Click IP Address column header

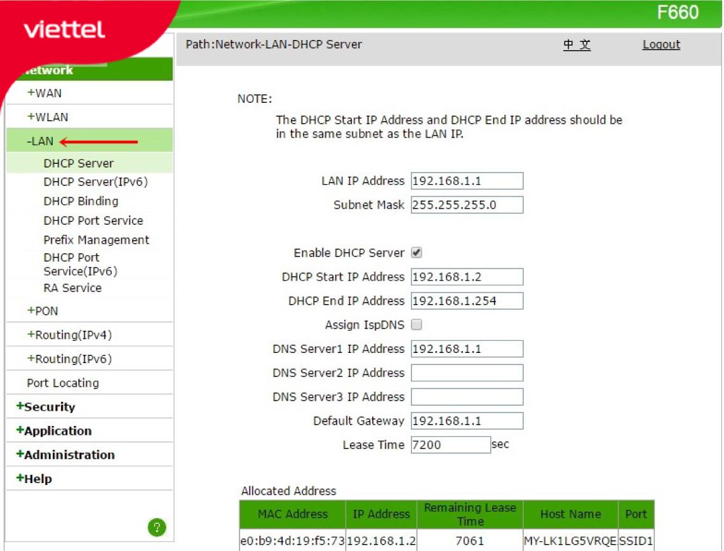coord(382,514)
